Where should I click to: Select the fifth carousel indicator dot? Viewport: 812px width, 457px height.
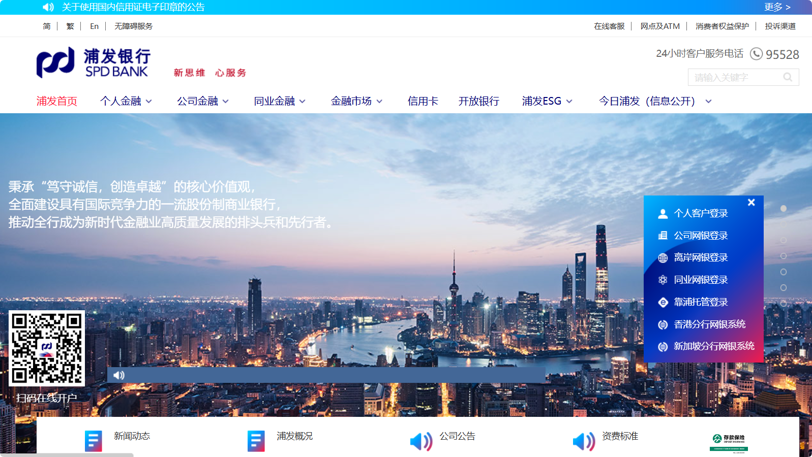(784, 272)
